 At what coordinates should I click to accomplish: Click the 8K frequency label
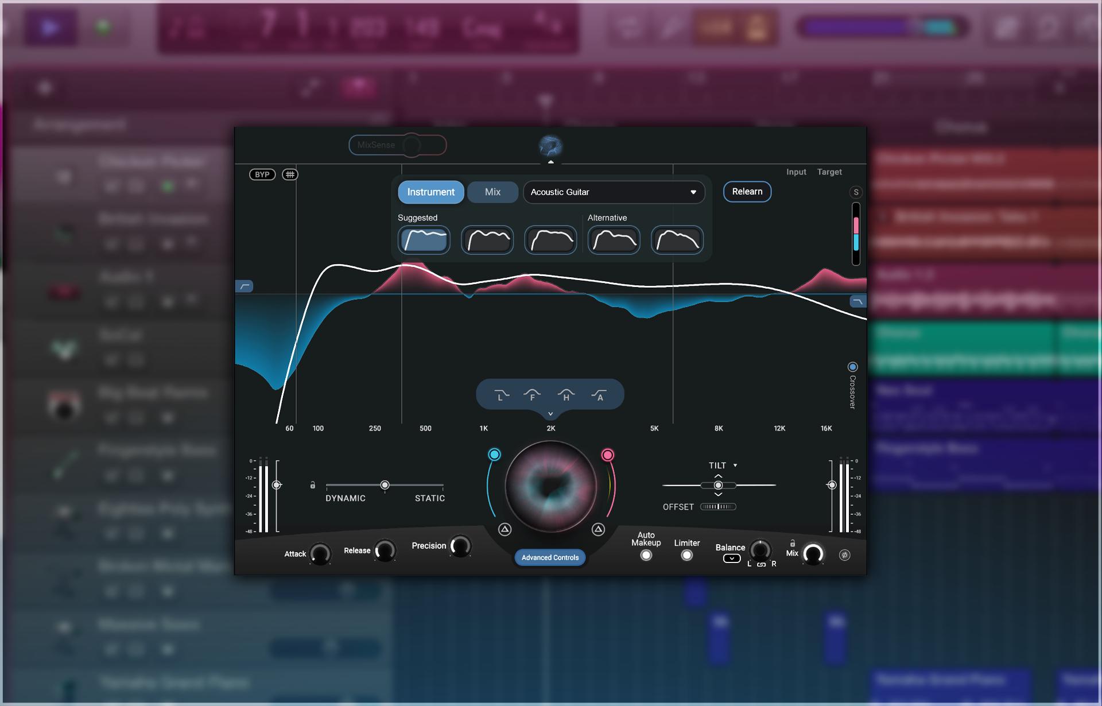(719, 428)
